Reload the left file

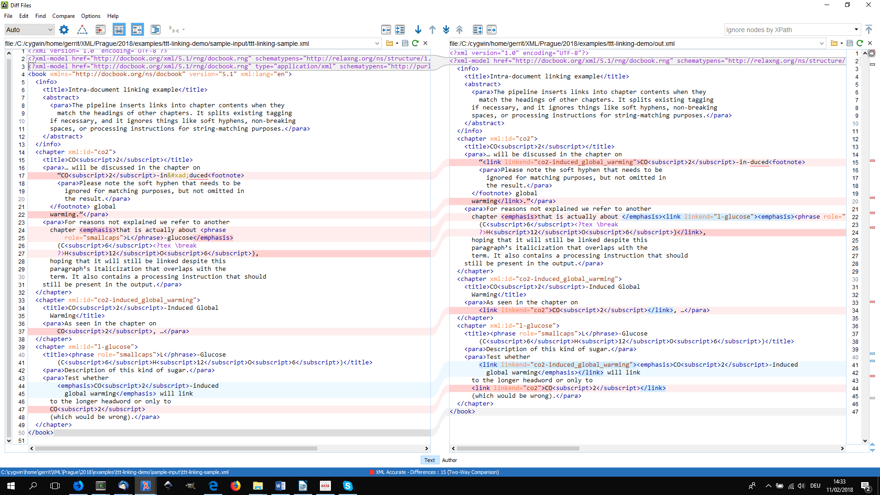[415, 43]
